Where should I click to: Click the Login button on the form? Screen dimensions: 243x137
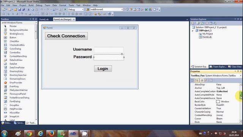pos(103,68)
